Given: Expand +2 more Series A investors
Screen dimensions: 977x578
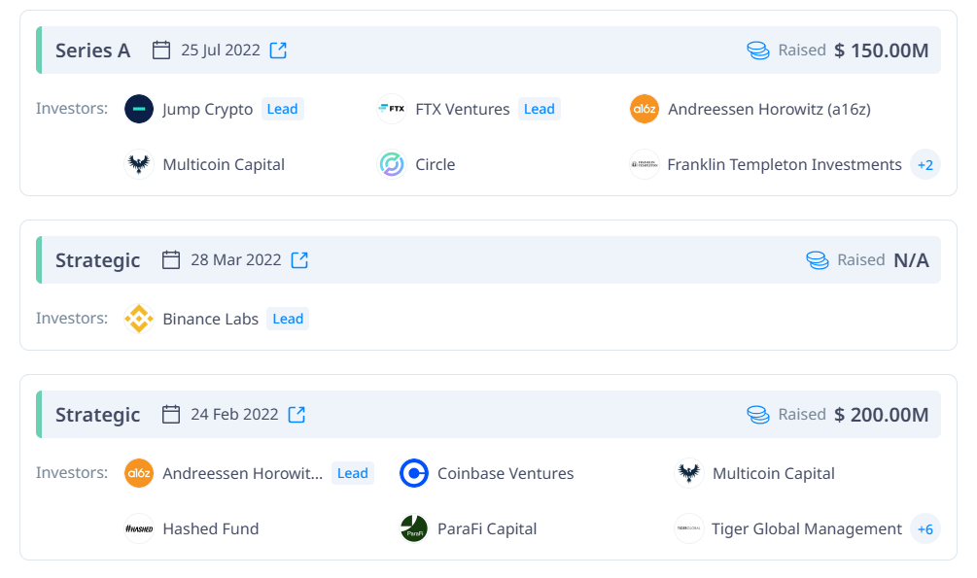Looking at the screenshot, I should (925, 164).
